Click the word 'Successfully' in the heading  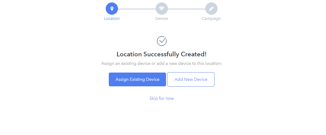(x=161, y=54)
